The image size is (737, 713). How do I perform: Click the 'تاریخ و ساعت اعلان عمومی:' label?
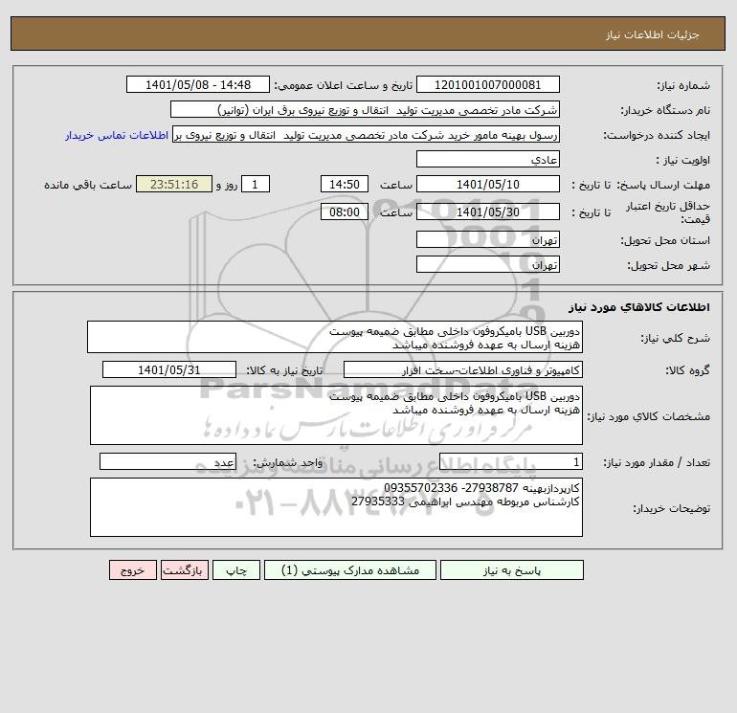click(343, 85)
